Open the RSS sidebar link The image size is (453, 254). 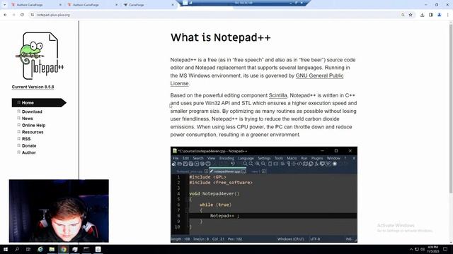(26, 139)
